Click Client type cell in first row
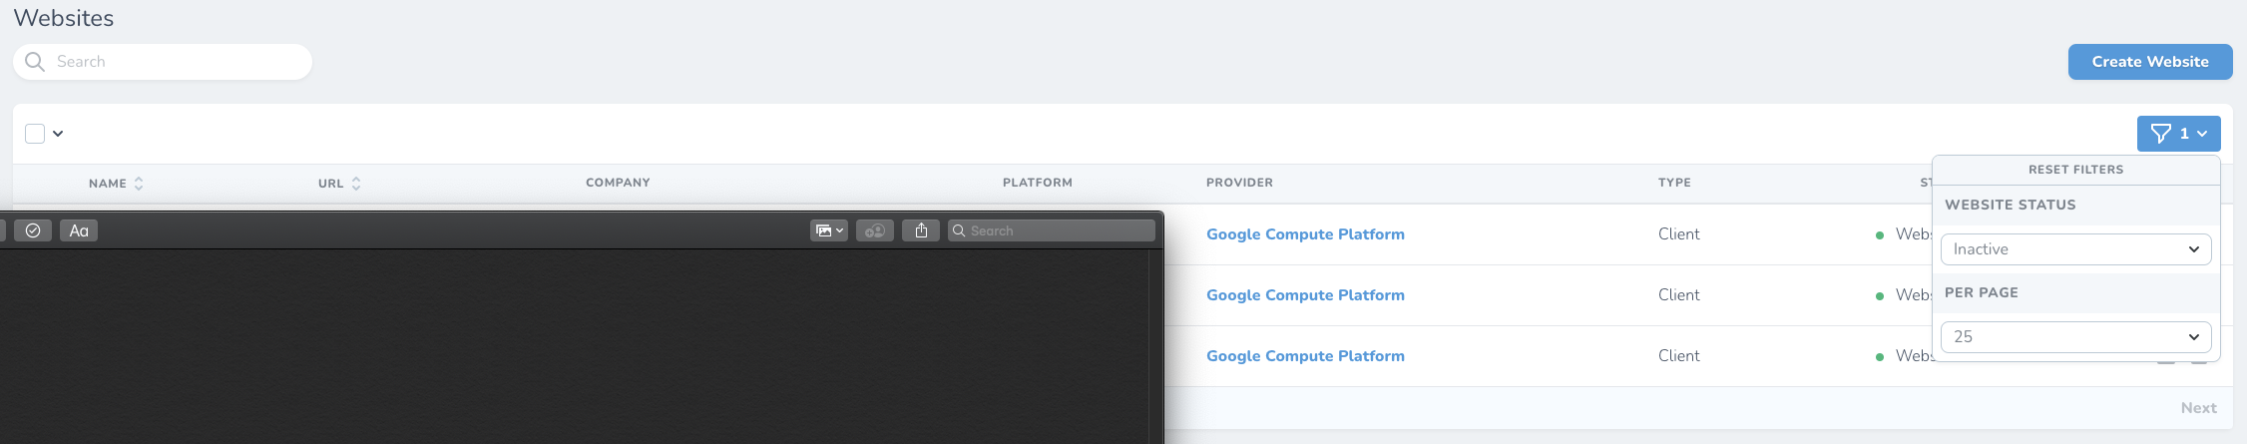This screenshot has width=2247, height=444. click(x=1679, y=234)
